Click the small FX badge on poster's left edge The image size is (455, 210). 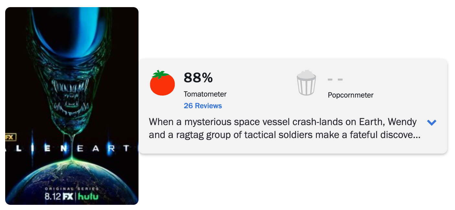10,137
